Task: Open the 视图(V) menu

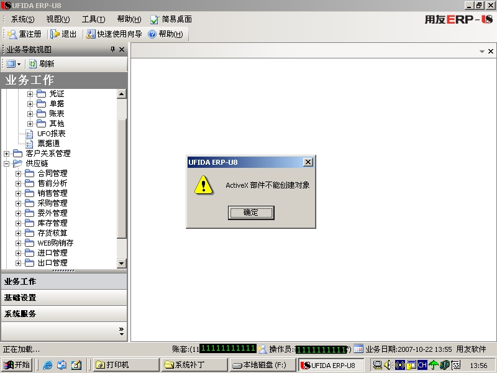Action: click(x=58, y=19)
